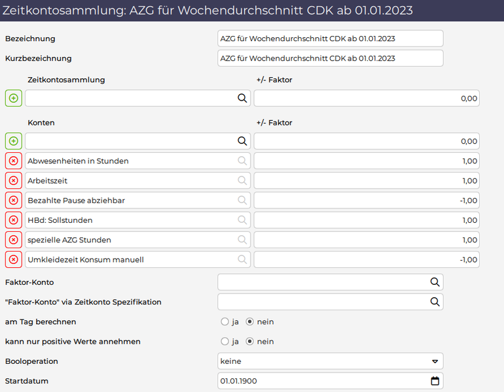Open the Booloperation dropdown

point(331,361)
